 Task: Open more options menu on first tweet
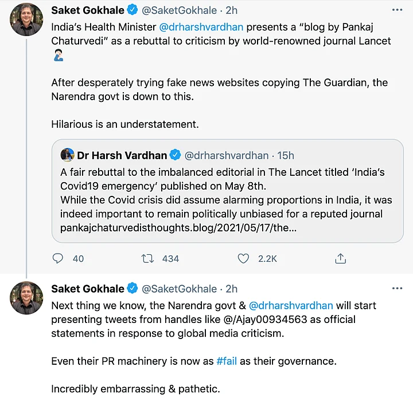pos(396,10)
